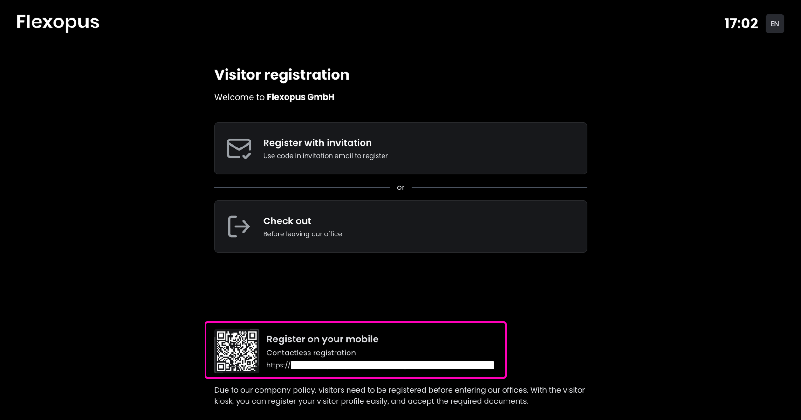Click "Before leaving our office" text
The width and height of the screenshot is (801, 420).
click(x=302, y=234)
